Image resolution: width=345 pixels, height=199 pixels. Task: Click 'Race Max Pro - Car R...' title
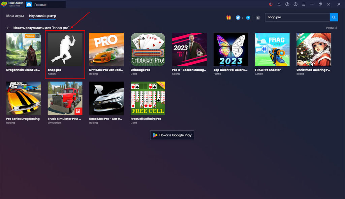tap(105, 119)
